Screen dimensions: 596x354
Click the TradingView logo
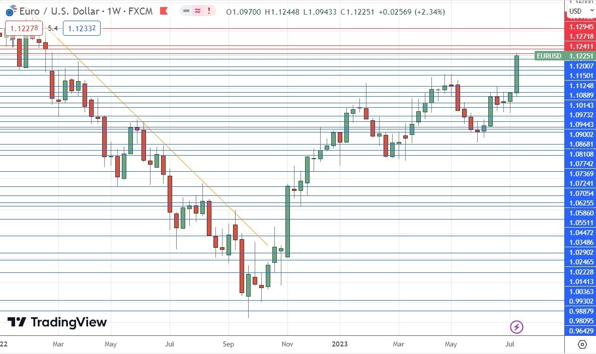click(57, 322)
